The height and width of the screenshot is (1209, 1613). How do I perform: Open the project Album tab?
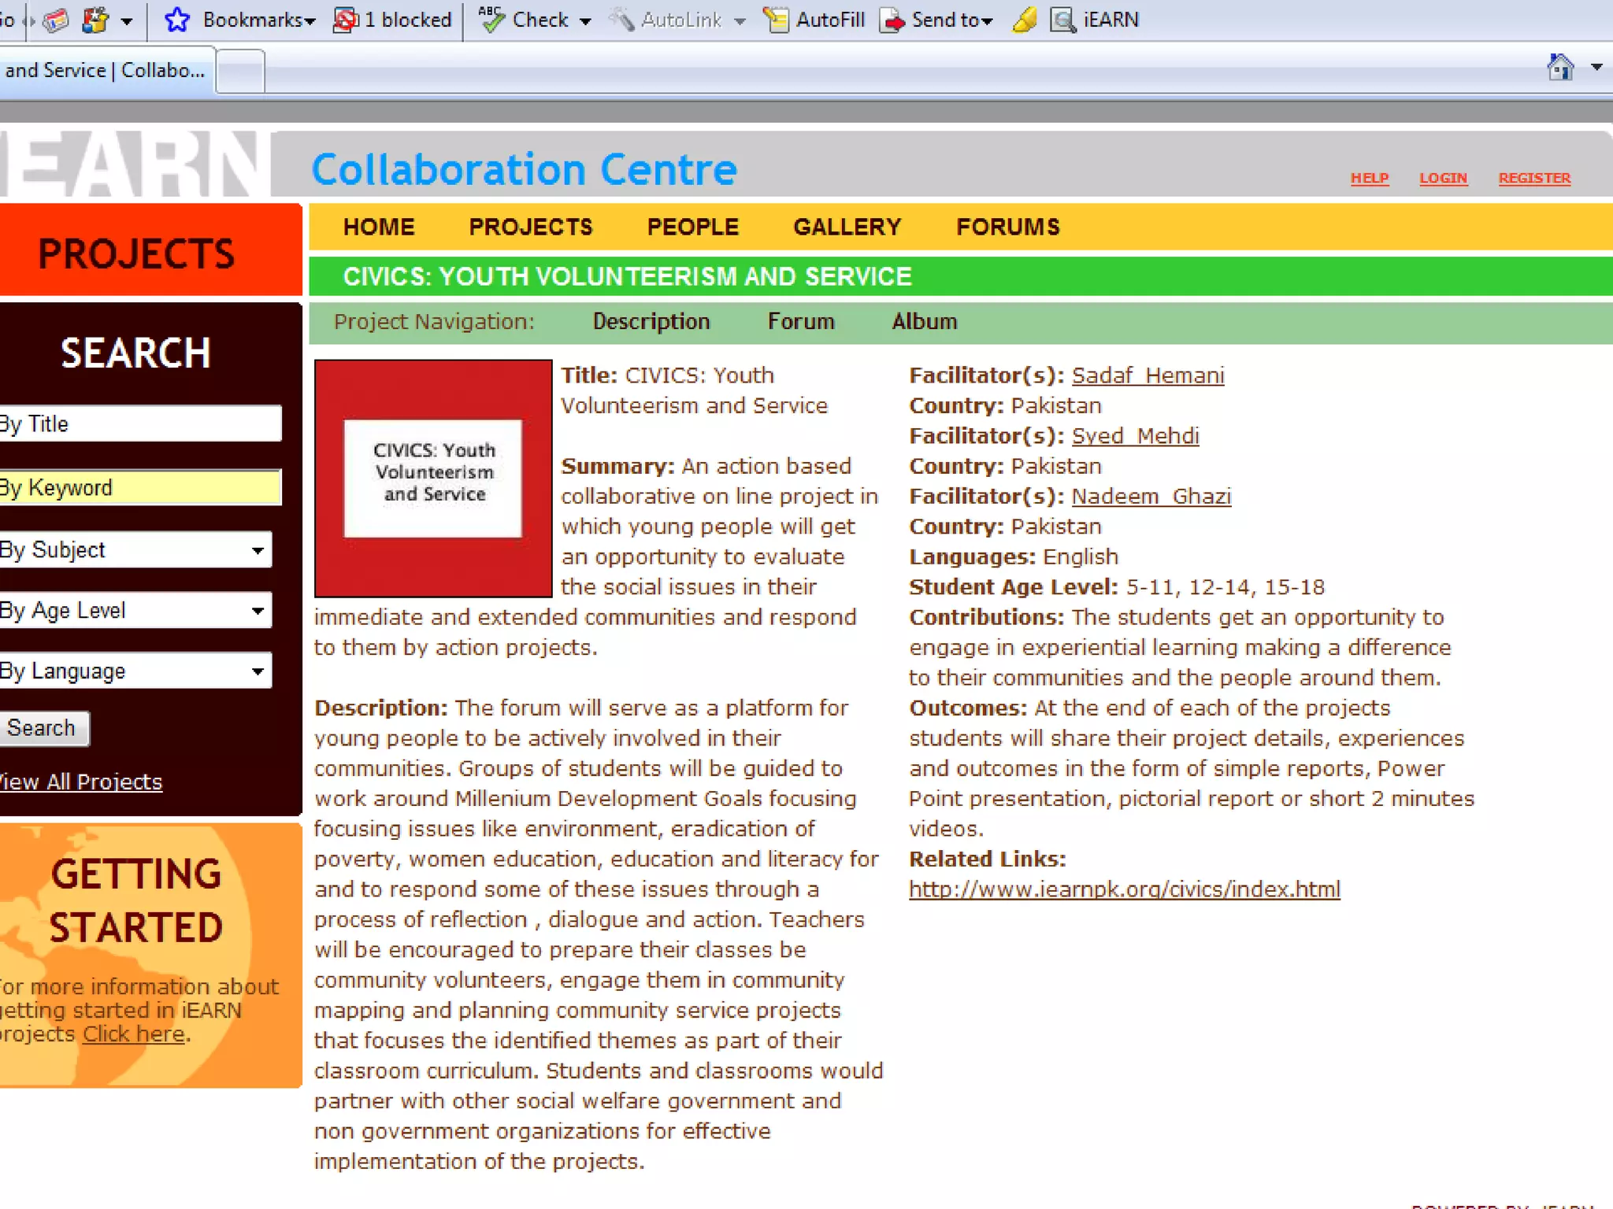click(924, 322)
